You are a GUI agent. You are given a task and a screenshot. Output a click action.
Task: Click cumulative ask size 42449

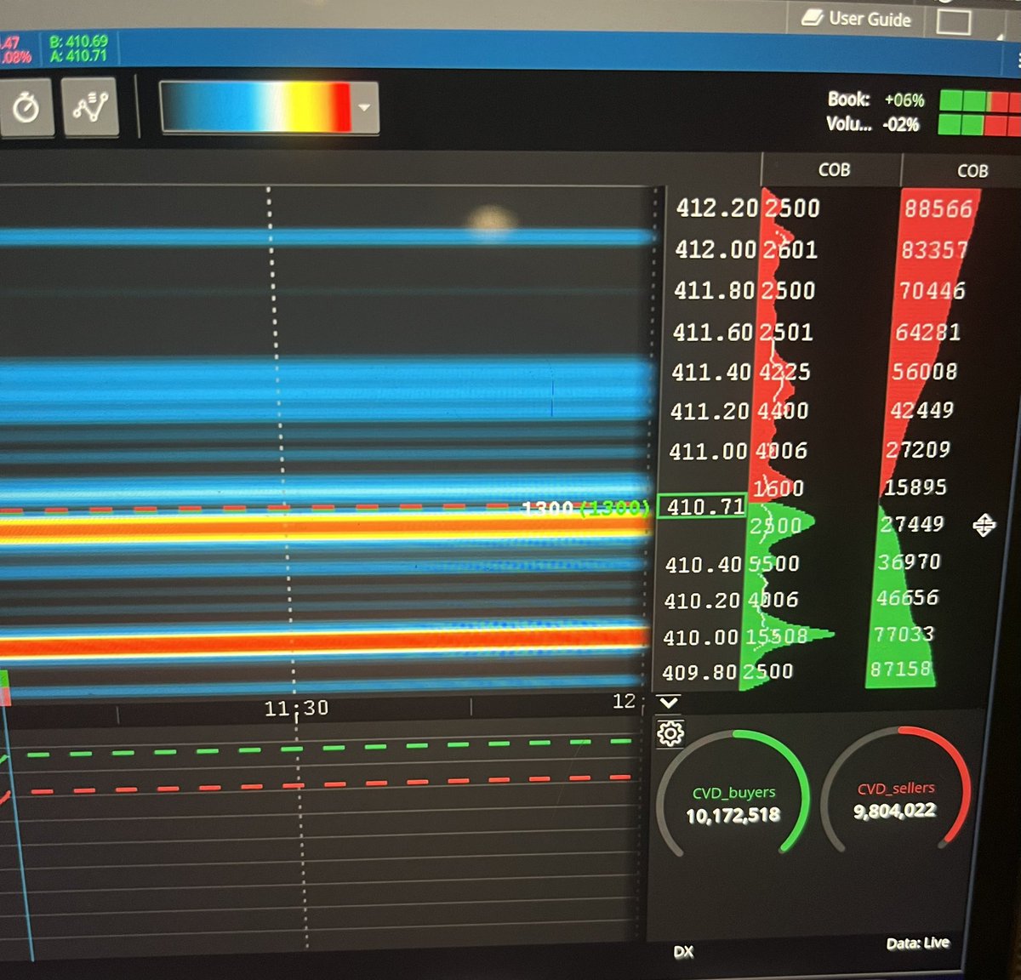[x=921, y=411]
